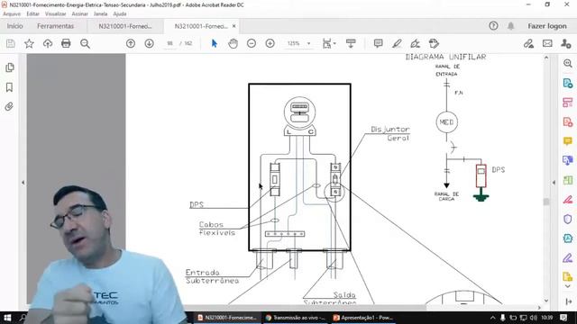Go to the previous page
The width and height of the screenshot is (577, 324).
click(x=130, y=44)
